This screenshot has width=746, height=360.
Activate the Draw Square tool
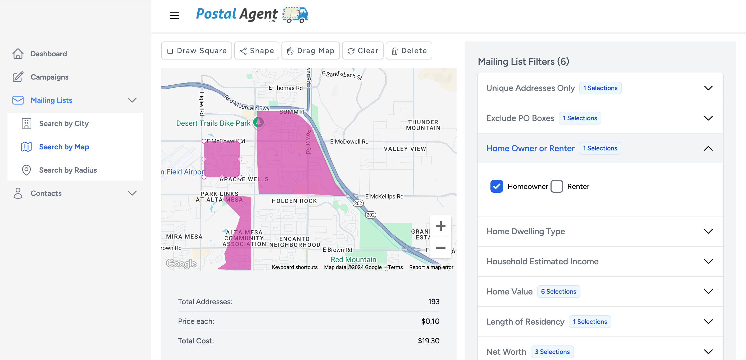pos(197,51)
